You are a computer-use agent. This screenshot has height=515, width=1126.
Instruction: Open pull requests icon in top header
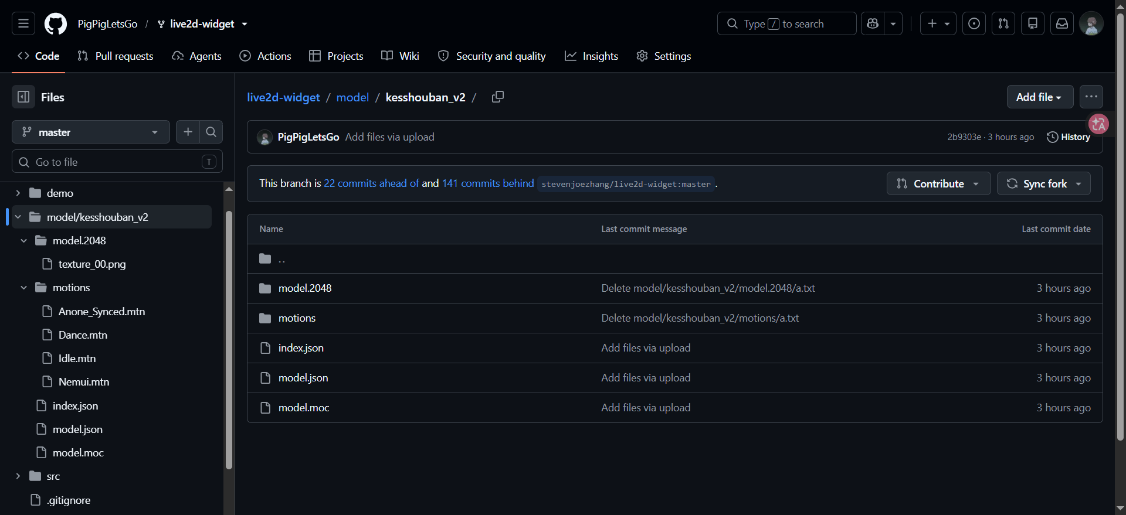coord(1003,23)
